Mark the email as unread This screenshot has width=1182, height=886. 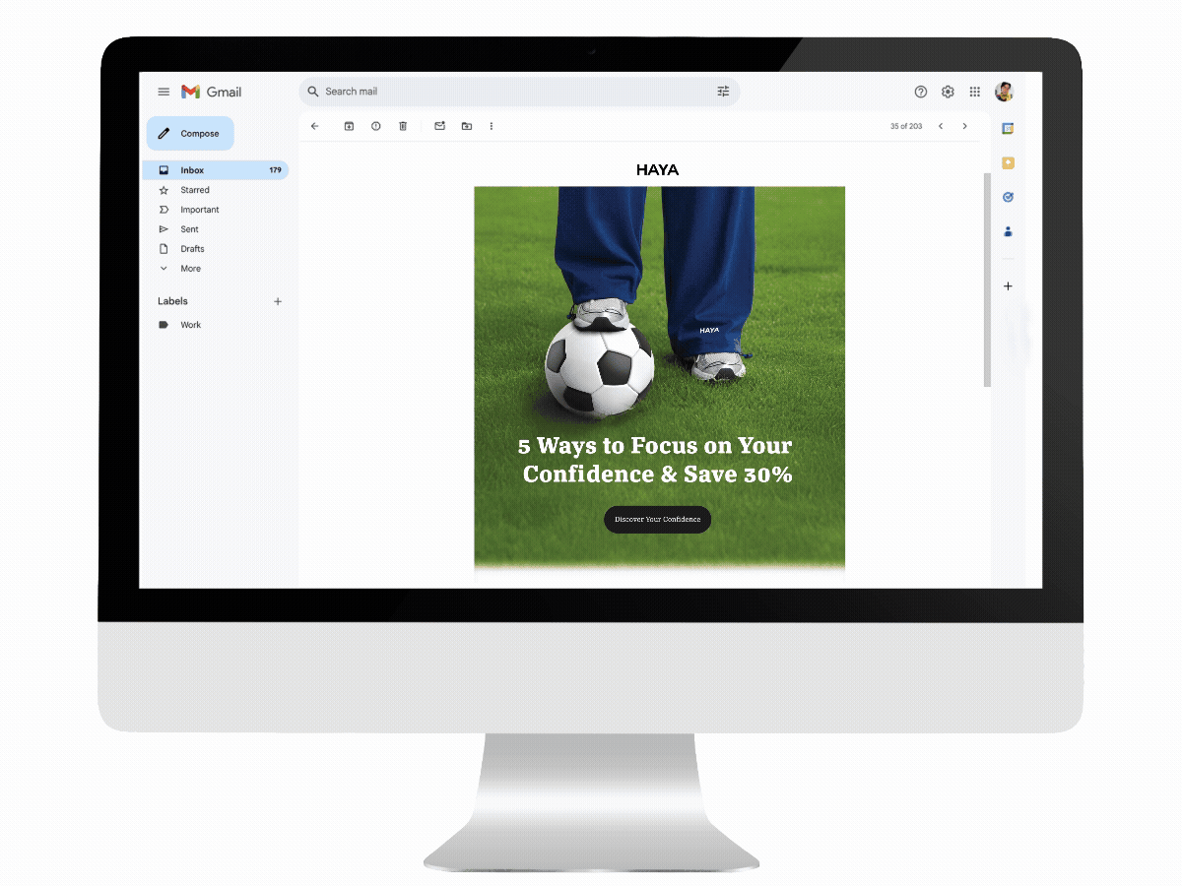pyautogui.click(x=439, y=126)
